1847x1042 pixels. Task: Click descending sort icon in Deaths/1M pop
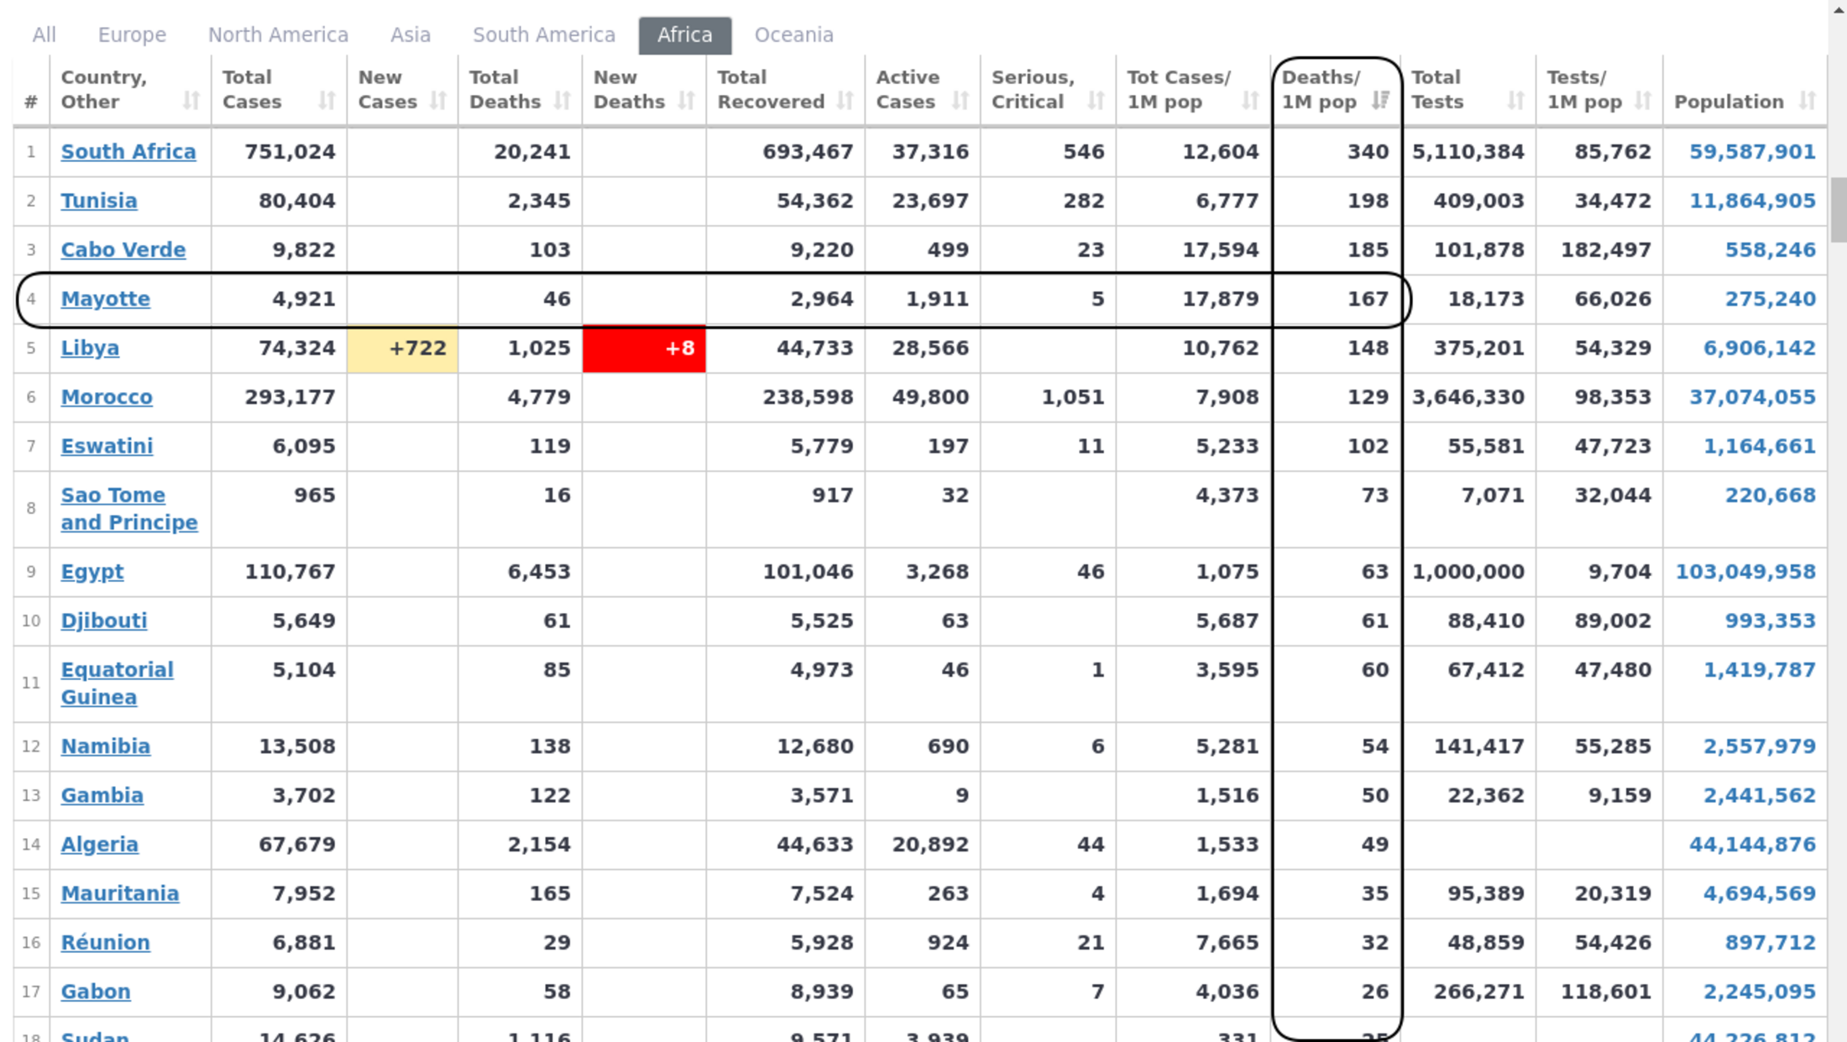1380,102
